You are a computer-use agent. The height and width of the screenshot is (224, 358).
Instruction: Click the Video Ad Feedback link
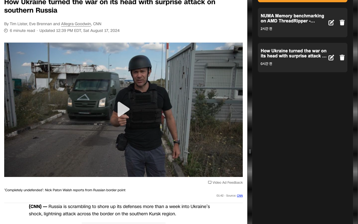(228, 183)
